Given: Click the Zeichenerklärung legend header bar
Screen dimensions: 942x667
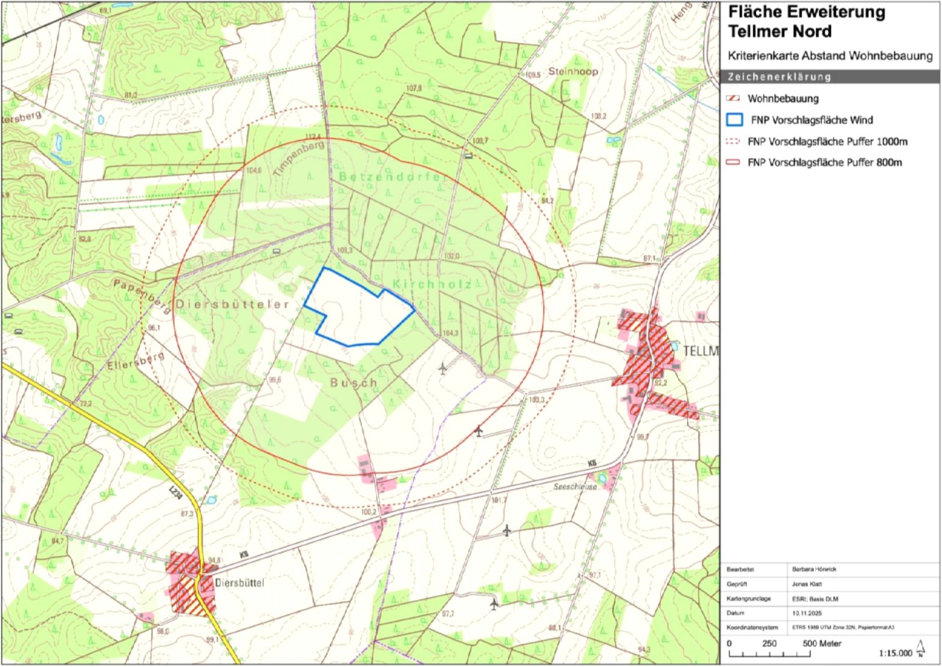Looking at the screenshot, I should pyautogui.click(x=830, y=77).
